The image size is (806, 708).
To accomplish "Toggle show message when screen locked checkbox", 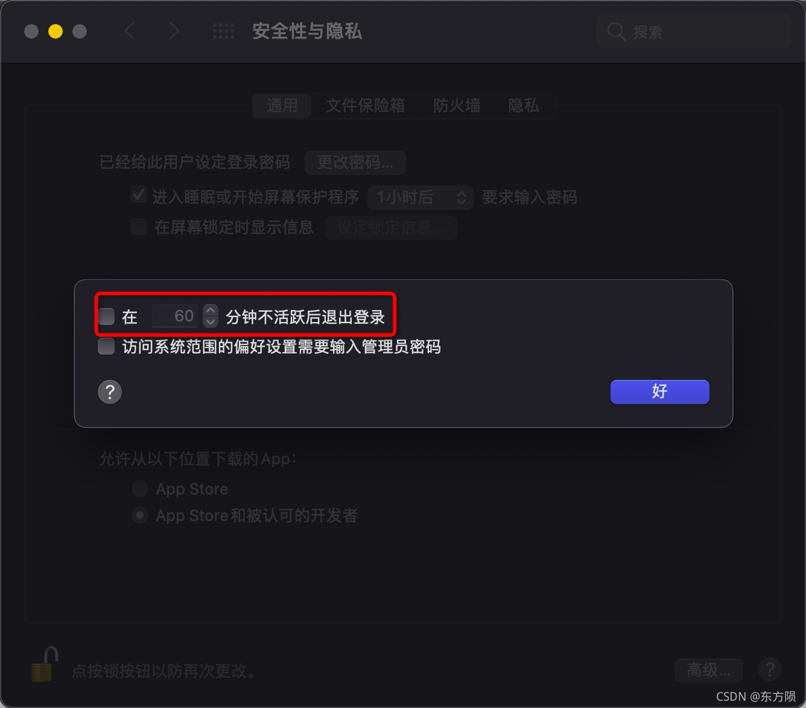I will pyautogui.click(x=139, y=227).
